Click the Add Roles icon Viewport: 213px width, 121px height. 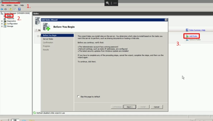pos(187,36)
